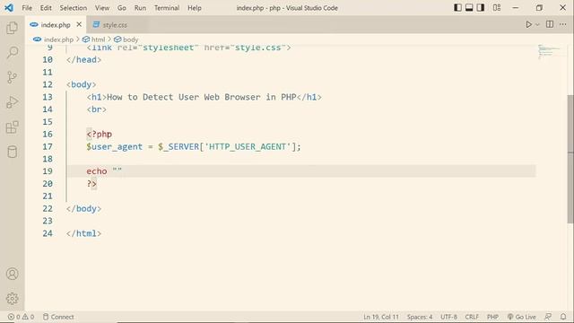Open the Help menu
This screenshot has width=574, height=323.
[195, 8]
